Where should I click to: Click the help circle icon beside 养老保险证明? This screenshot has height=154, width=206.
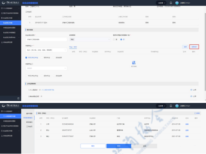[x=41, y=96]
